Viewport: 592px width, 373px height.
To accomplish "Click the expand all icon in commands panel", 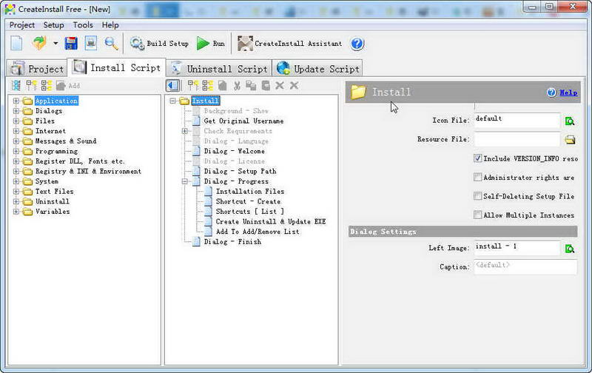I will (31, 86).
